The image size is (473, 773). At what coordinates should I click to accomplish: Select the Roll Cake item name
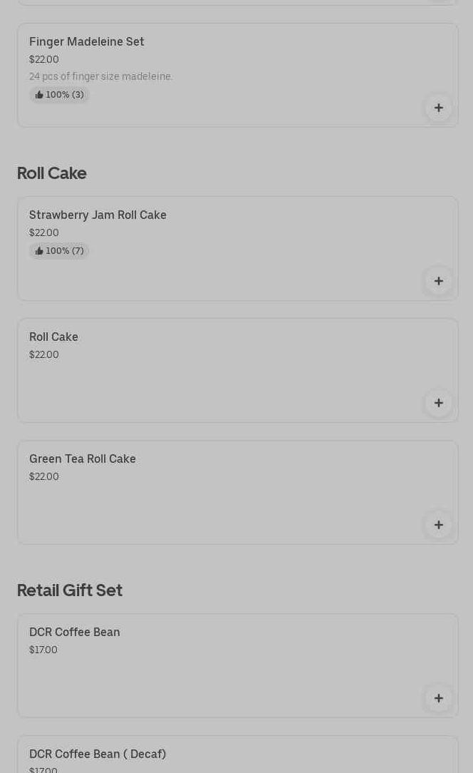click(54, 337)
